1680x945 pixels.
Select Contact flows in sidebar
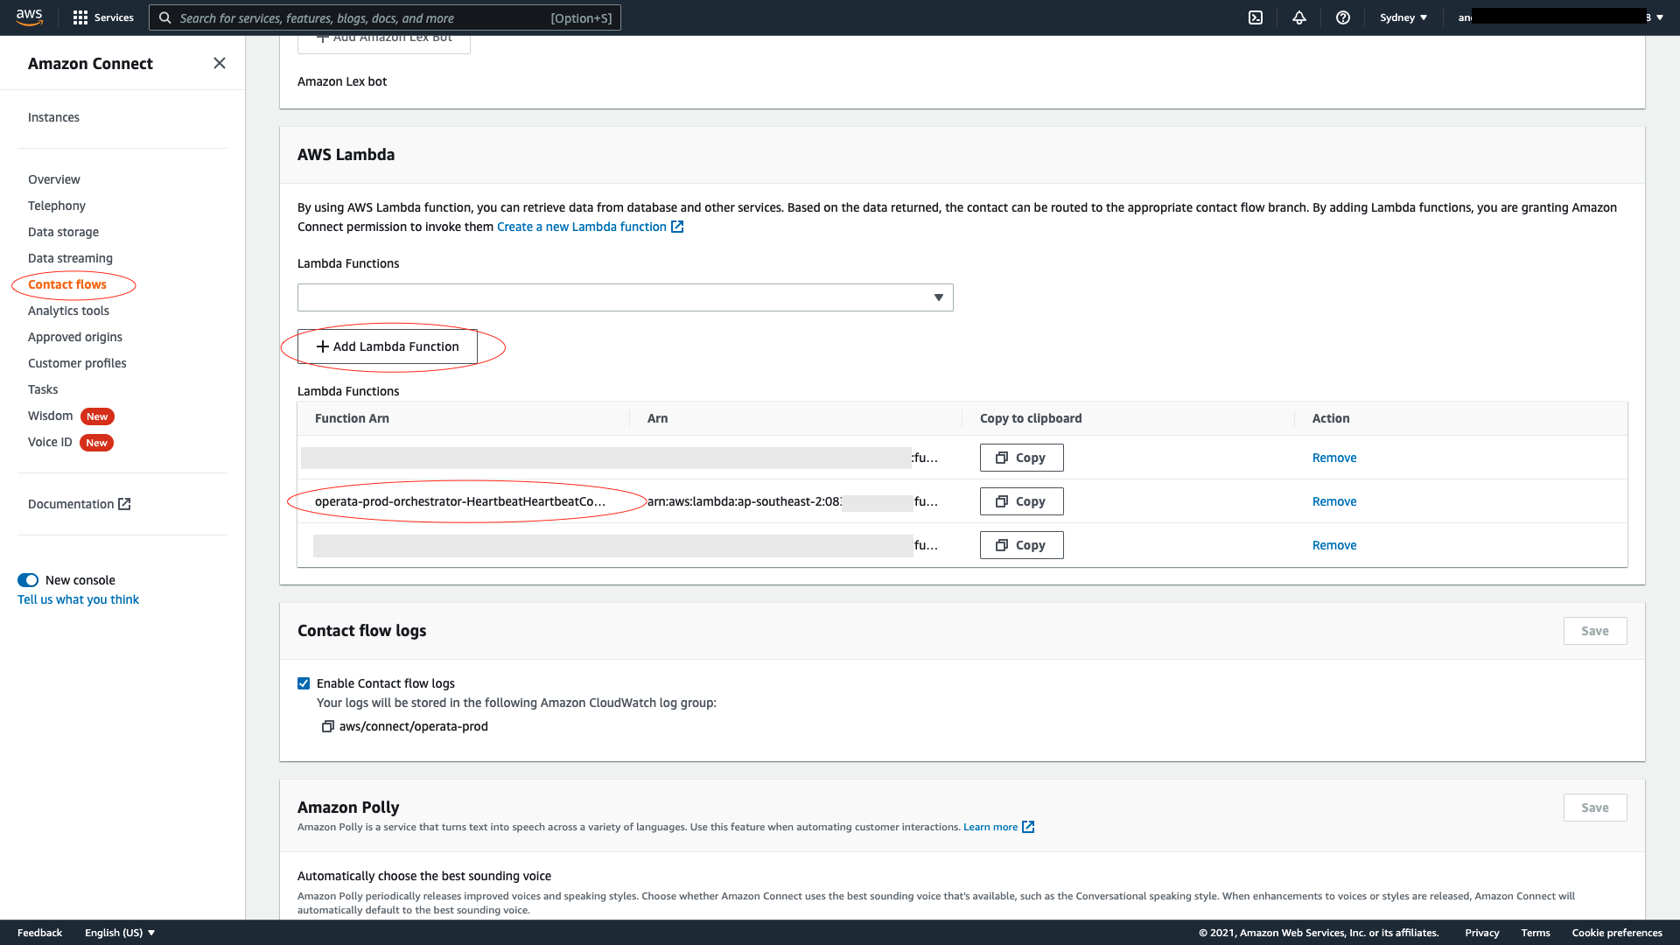tap(67, 284)
